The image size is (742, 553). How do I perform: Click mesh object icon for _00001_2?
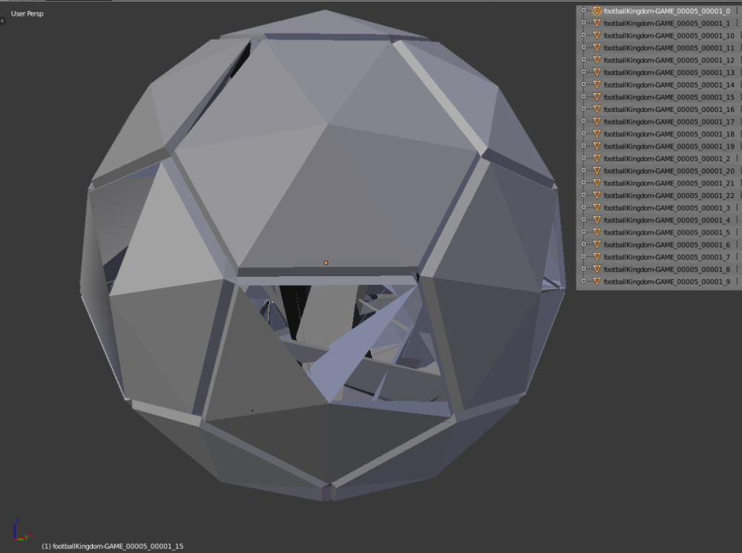pyautogui.click(x=597, y=159)
